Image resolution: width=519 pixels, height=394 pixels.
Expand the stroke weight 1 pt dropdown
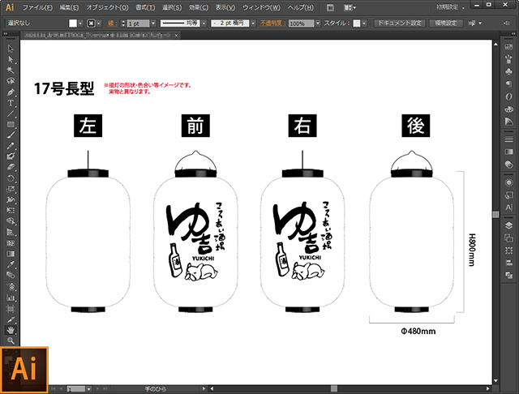[x=153, y=24]
